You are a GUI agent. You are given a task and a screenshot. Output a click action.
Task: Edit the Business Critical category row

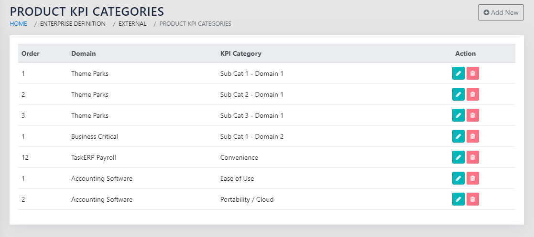(x=458, y=136)
